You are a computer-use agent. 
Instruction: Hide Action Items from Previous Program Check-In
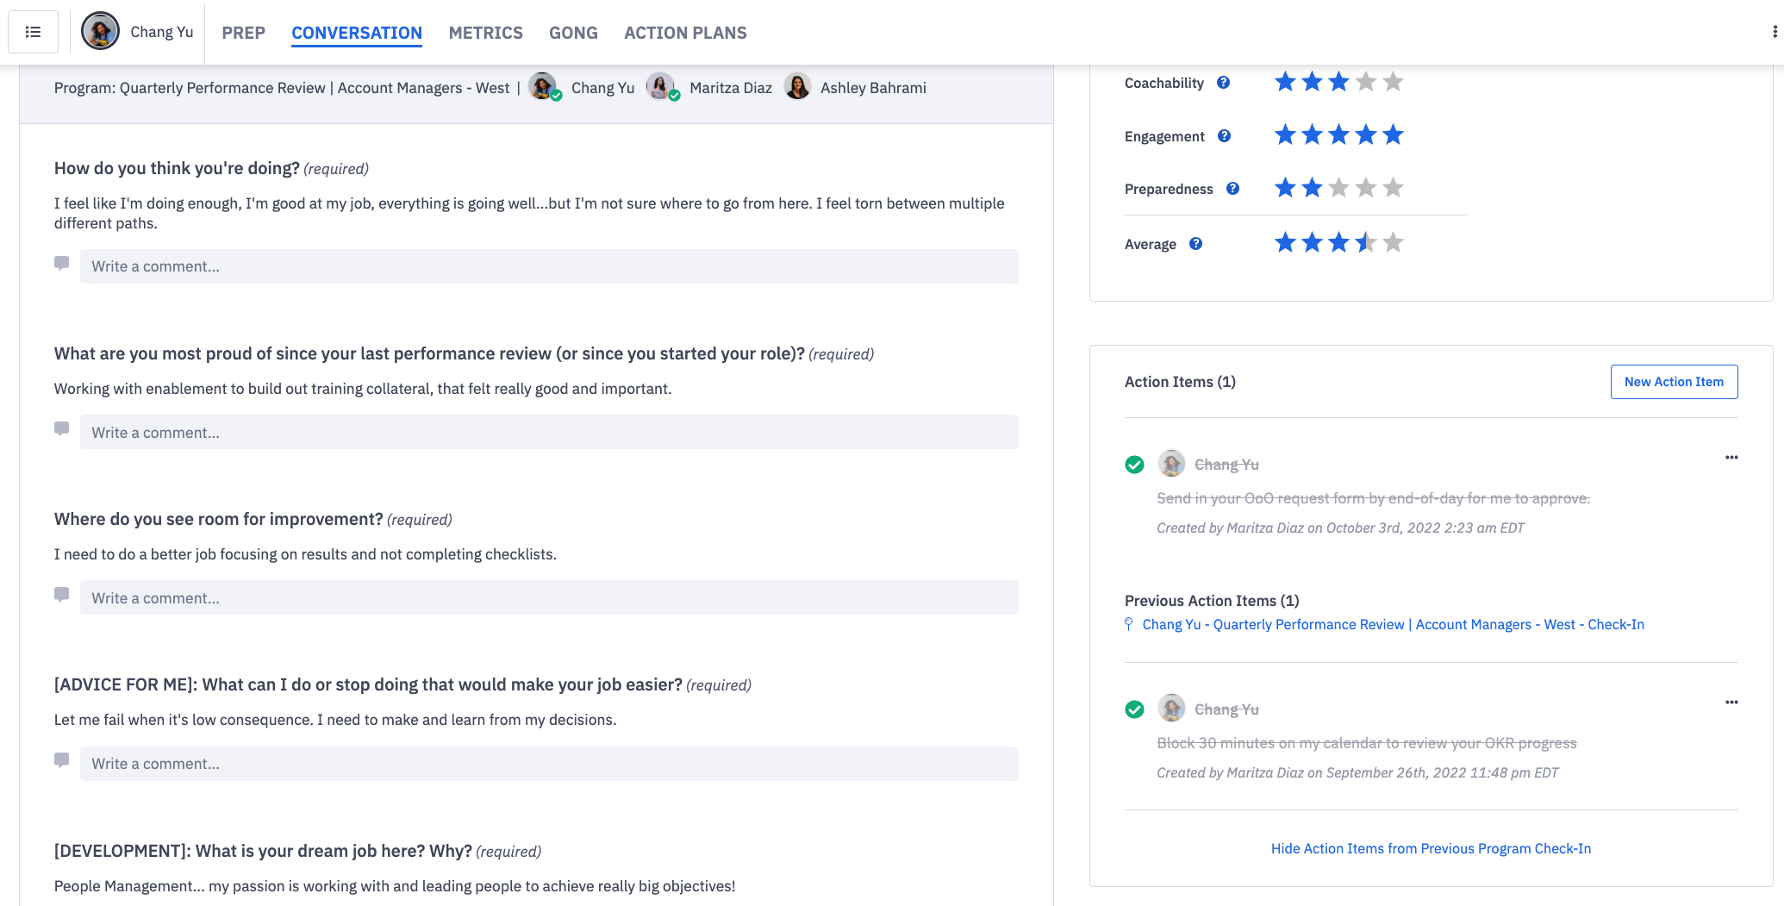(1431, 848)
